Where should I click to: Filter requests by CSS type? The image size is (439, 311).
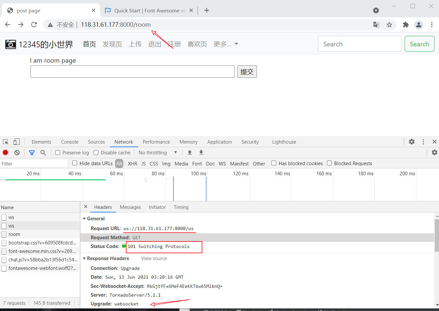154,163
